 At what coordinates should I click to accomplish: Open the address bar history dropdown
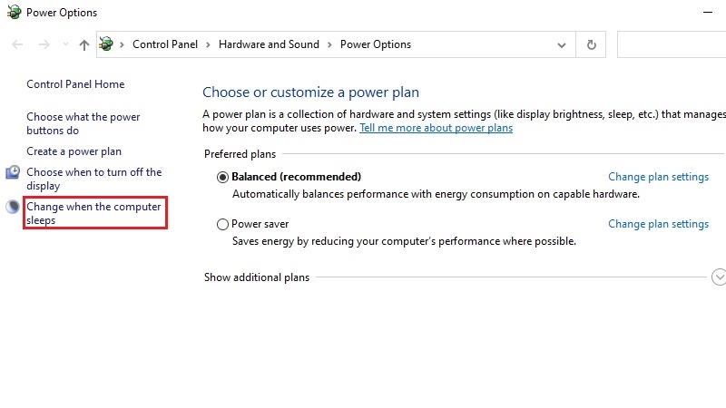tap(562, 45)
